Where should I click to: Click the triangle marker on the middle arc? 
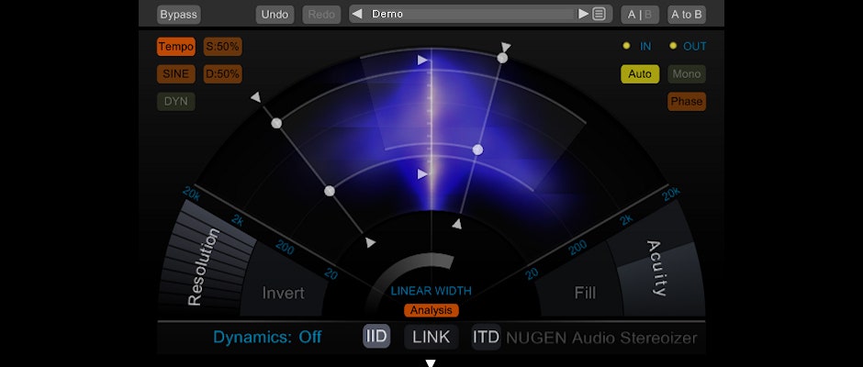(422, 173)
